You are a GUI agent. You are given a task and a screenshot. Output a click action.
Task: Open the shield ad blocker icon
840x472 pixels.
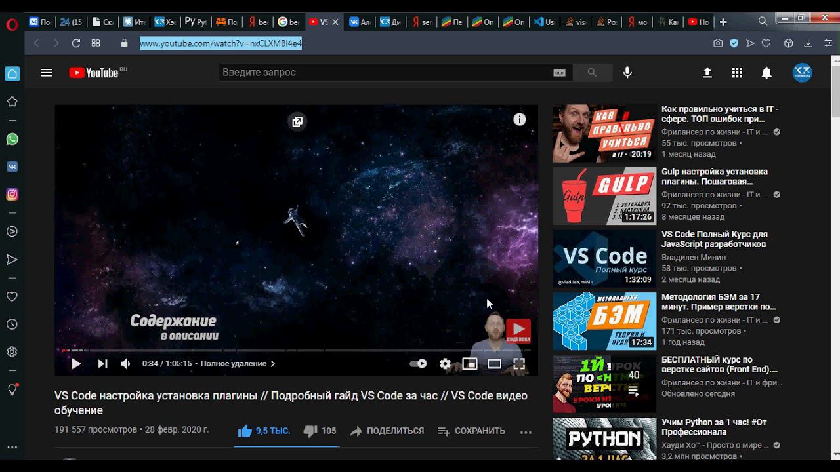[x=734, y=43]
